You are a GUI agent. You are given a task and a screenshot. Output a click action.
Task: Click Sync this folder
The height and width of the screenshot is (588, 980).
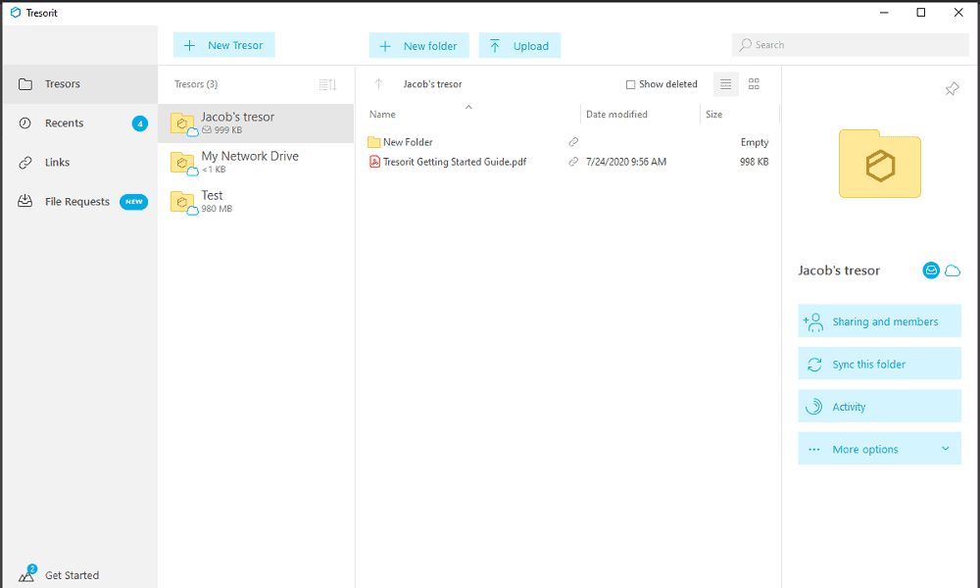(879, 364)
